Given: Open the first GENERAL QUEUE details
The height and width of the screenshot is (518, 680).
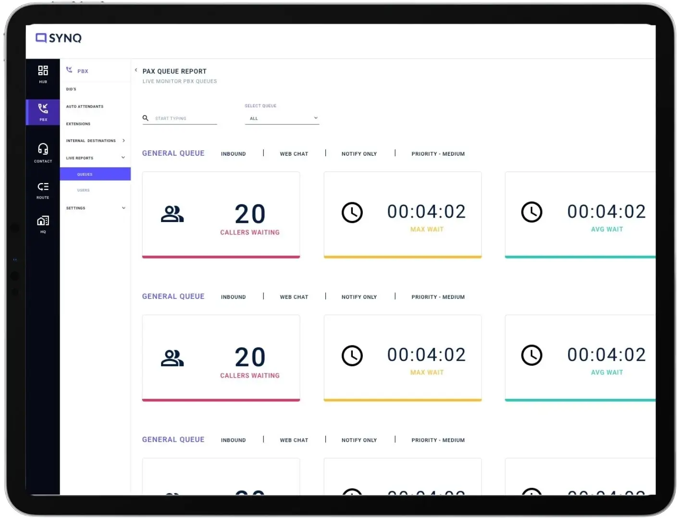Looking at the screenshot, I should [x=173, y=153].
